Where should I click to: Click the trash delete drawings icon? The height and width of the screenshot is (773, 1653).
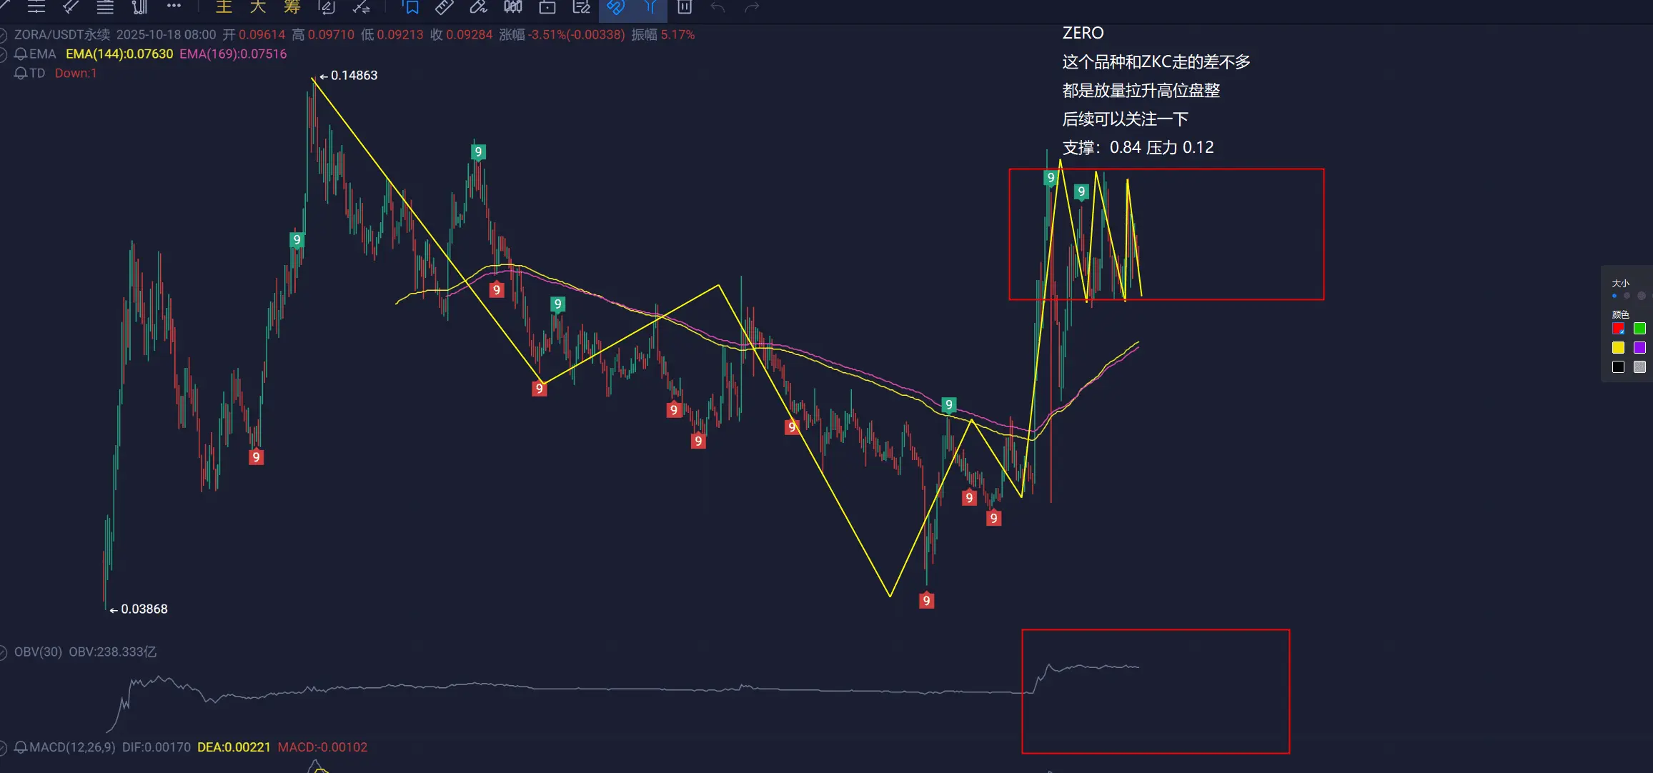684,7
